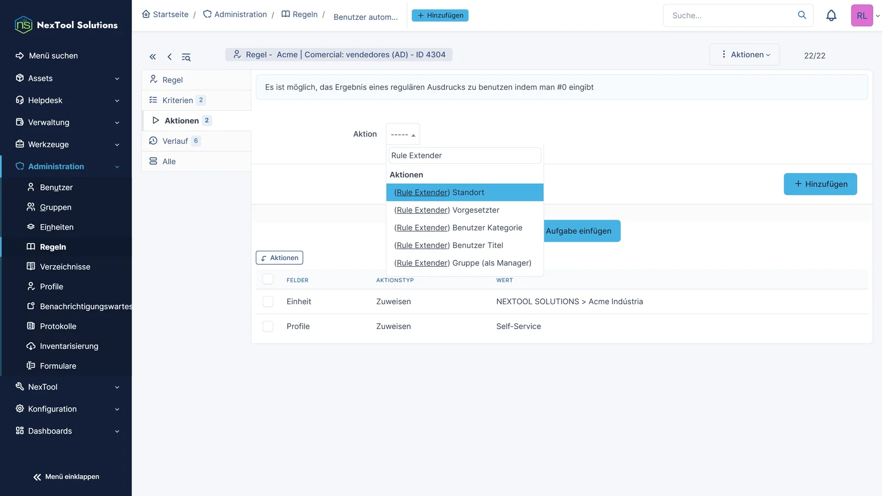882x496 pixels.
Task: Click the search magnifier icon
Action: [802, 15]
